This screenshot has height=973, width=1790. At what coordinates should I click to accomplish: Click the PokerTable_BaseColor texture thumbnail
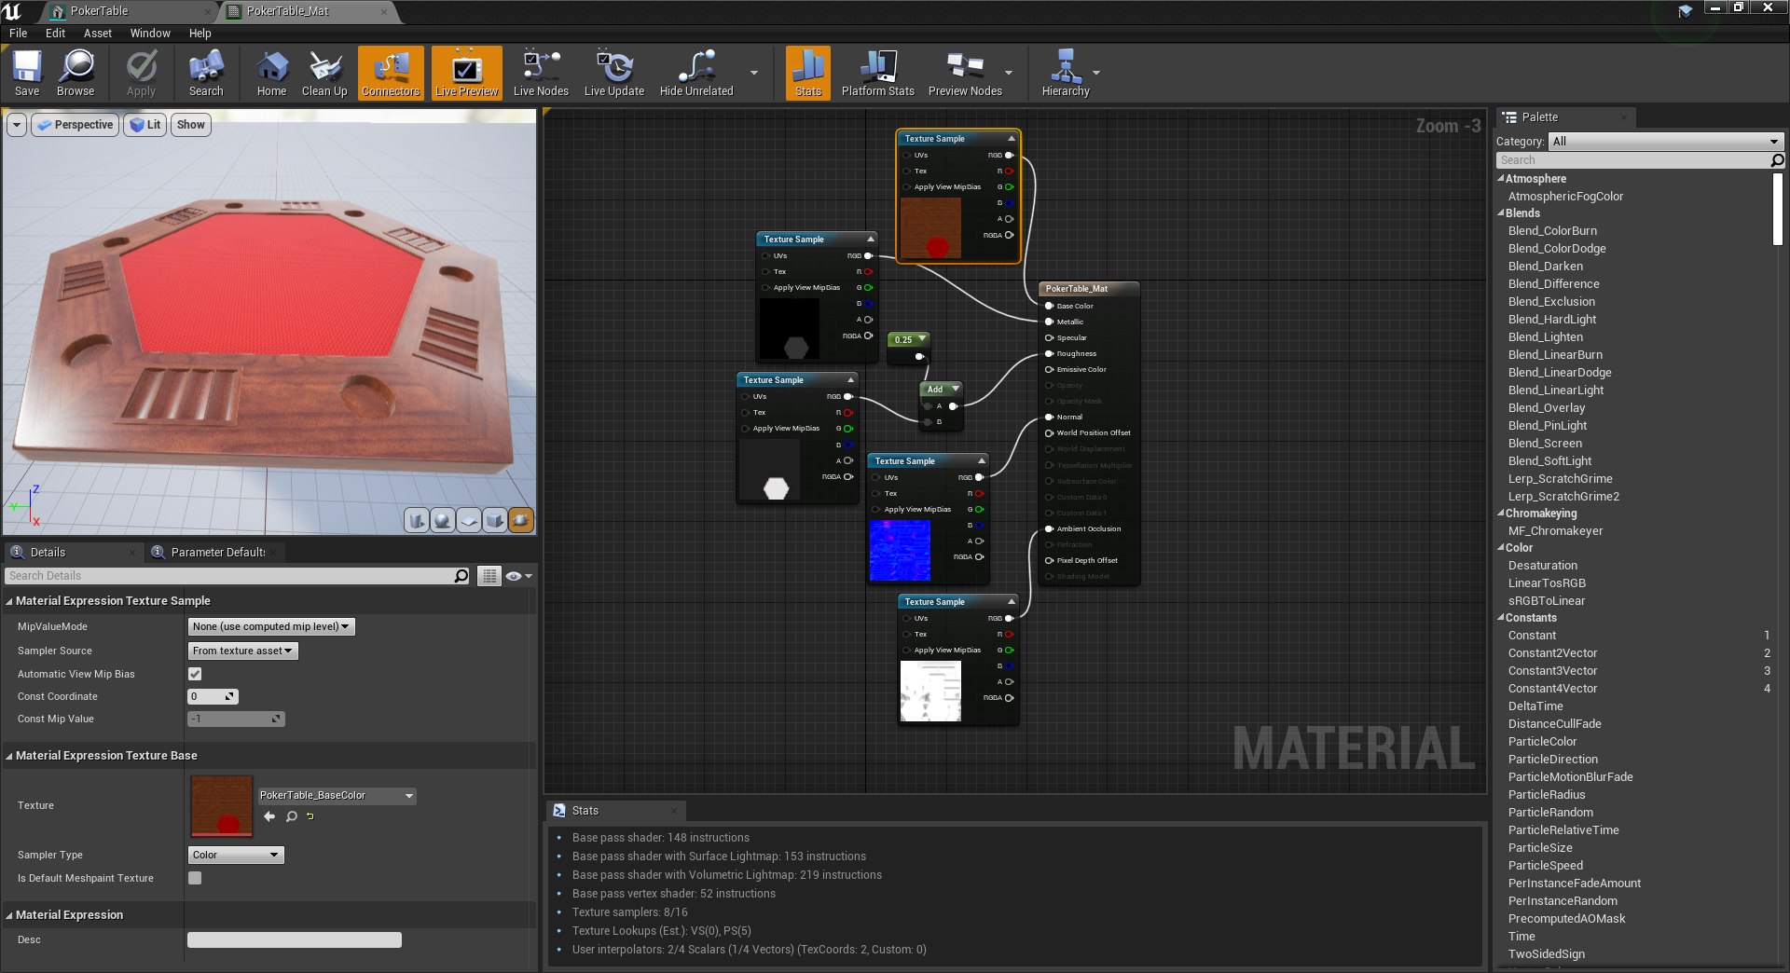222,805
